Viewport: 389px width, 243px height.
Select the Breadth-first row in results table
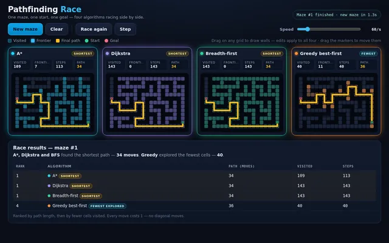point(194,196)
